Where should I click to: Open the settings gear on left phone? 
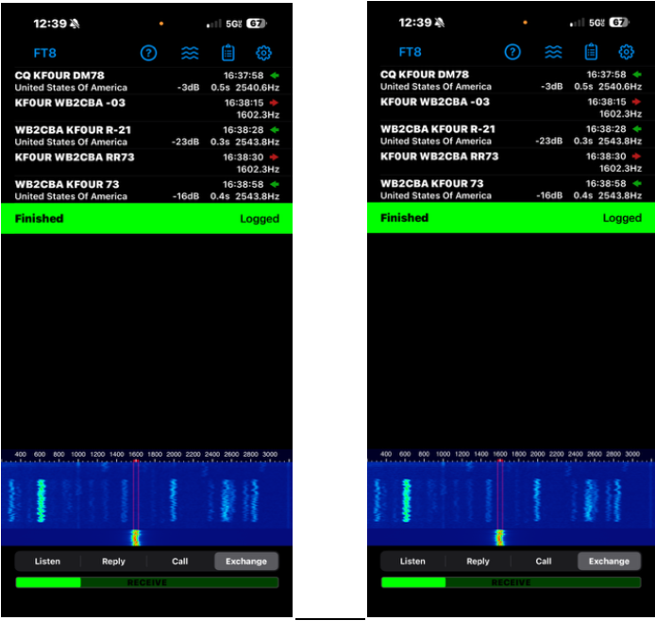pyautogui.click(x=264, y=53)
